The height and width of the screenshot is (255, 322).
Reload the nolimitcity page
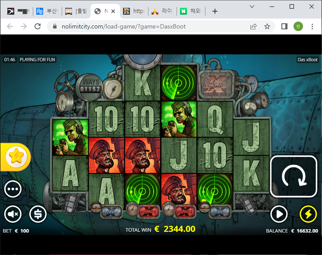(x=38, y=26)
